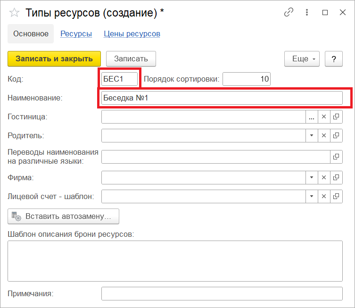355x308 pixels.
Task: Add form to favorites with the star icon
Action: 14,12
